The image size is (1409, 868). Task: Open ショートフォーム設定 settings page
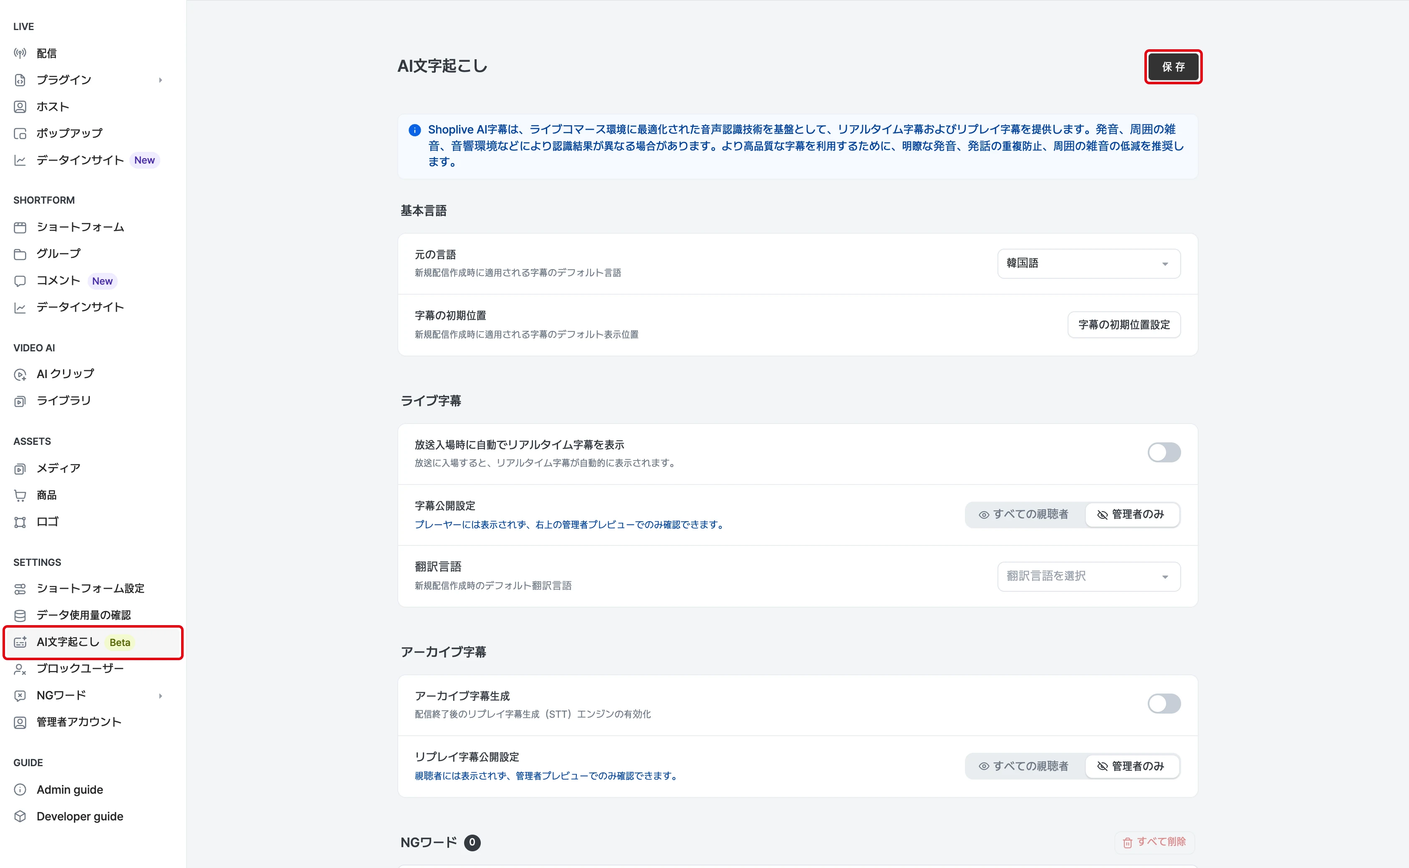tap(90, 588)
